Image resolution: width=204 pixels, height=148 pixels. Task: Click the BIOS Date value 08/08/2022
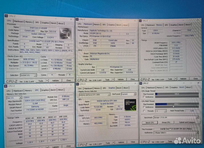pos(113,59)
